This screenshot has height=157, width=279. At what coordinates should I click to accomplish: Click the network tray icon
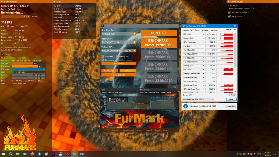pos(241,154)
